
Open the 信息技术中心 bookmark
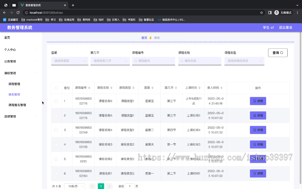click(x=171, y=20)
